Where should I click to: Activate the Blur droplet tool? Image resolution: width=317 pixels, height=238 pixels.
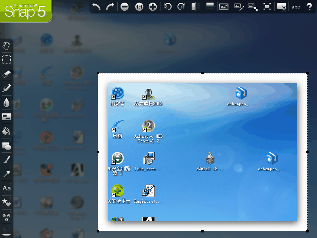tap(6, 102)
